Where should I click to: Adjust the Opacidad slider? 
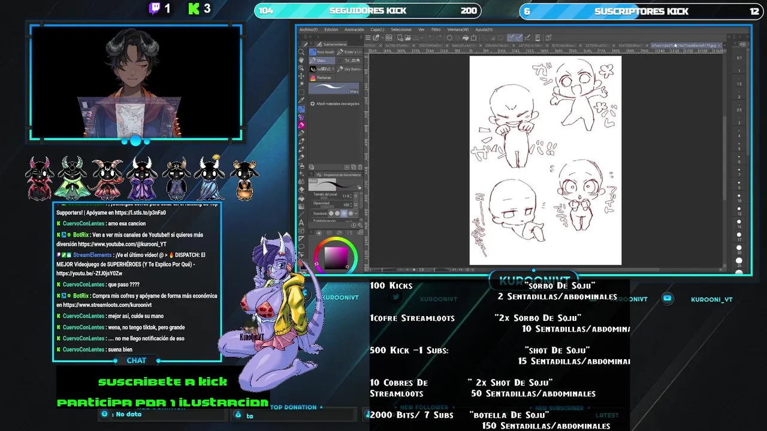click(x=327, y=207)
